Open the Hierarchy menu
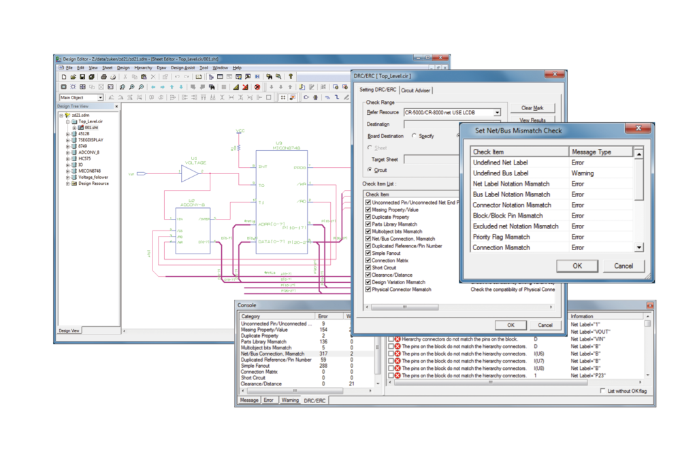 [143, 68]
